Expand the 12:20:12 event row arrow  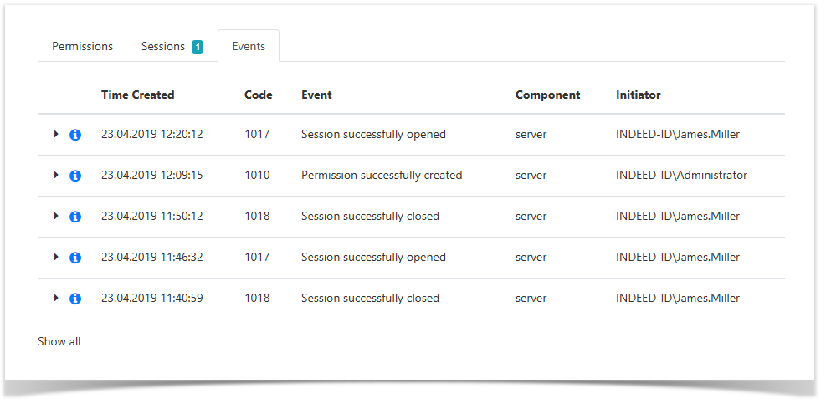(56, 134)
